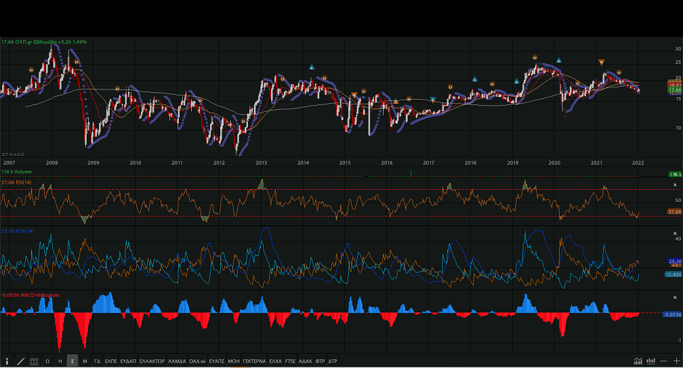Select the trend line drawing tool
Image resolution: width=683 pixels, height=368 pixels.
pyautogui.click(x=20, y=361)
